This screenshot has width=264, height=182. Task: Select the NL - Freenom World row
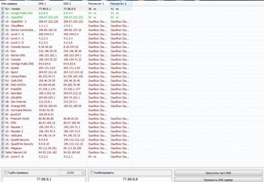[66, 119]
